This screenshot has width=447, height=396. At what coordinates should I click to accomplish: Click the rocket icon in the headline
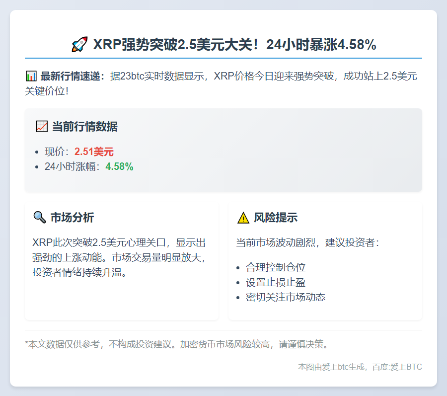(x=78, y=44)
